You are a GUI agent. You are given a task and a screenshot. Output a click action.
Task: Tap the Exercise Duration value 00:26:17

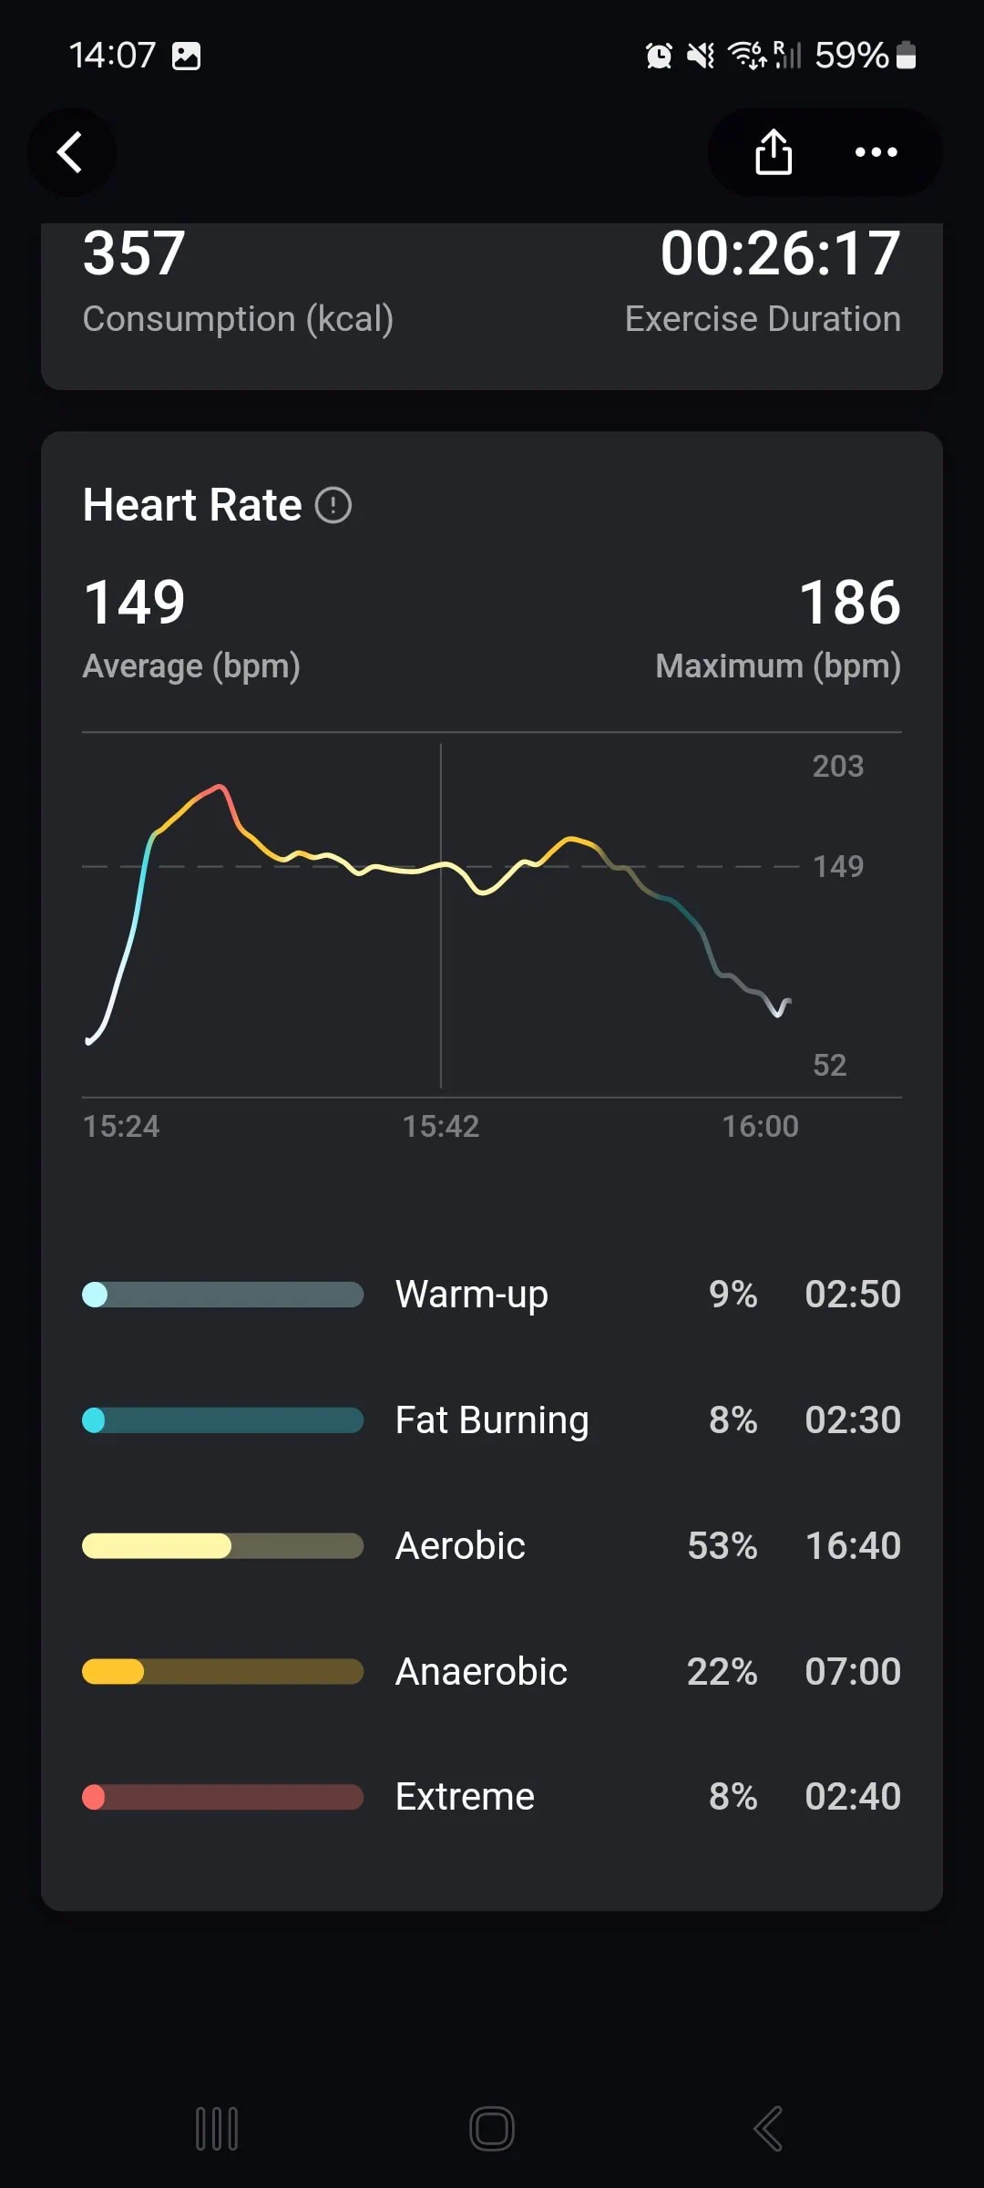pyautogui.click(x=780, y=253)
